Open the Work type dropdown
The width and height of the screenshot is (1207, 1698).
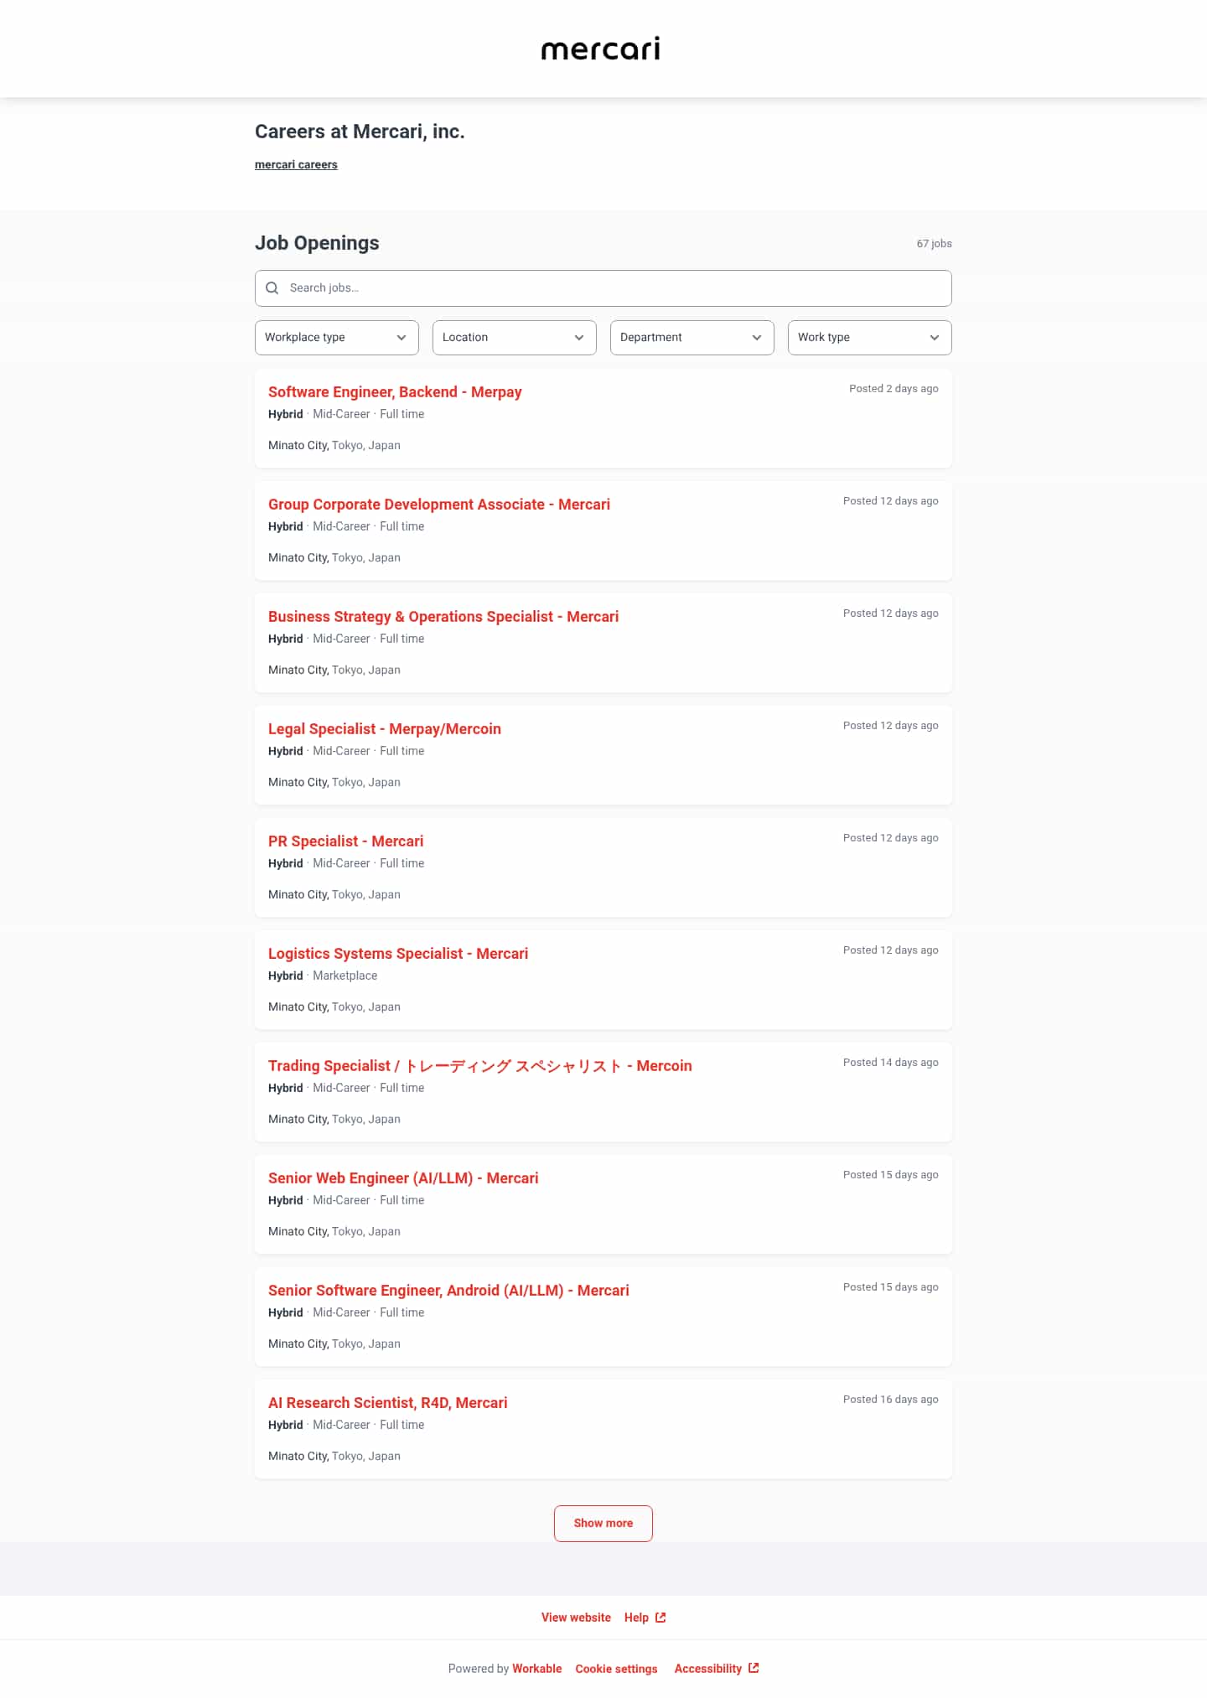tap(870, 338)
